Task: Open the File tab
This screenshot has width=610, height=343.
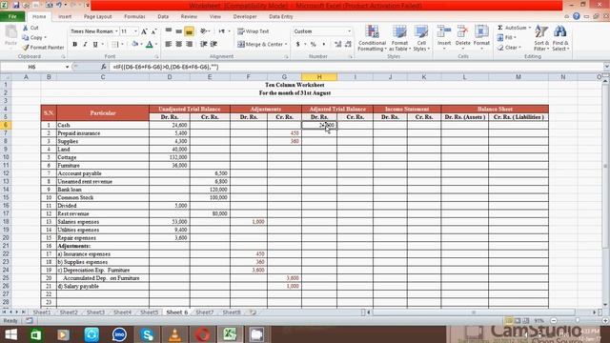Action: click(x=12, y=17)
